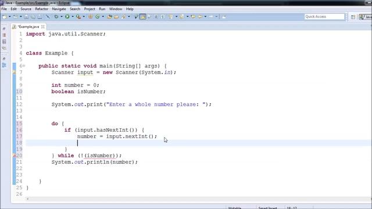This screenshot has width=372, height=209.
Task: Click the Open Perspective icon
Action: (353, 17)
